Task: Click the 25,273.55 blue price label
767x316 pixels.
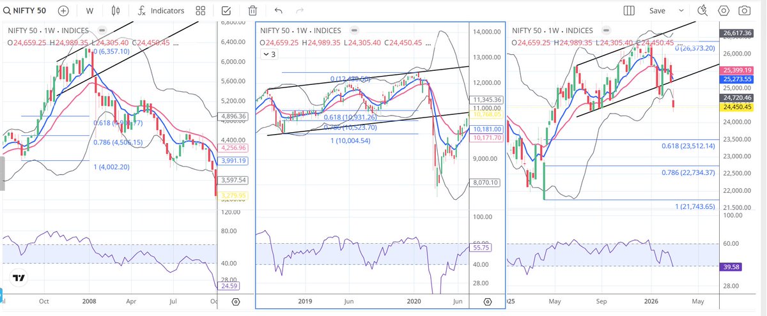Action: pyautogui.click(x=738, y=79)
